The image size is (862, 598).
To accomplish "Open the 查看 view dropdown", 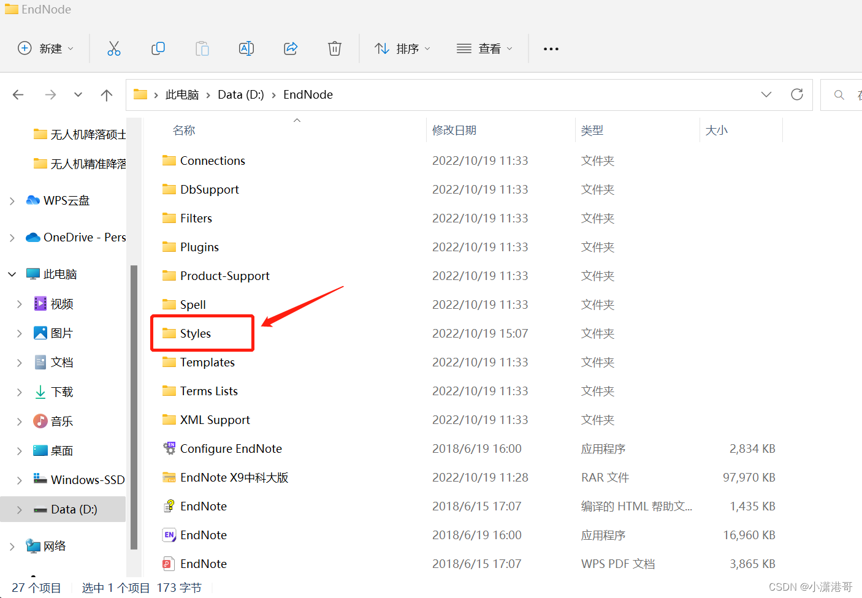I will (x=484, y=48).
